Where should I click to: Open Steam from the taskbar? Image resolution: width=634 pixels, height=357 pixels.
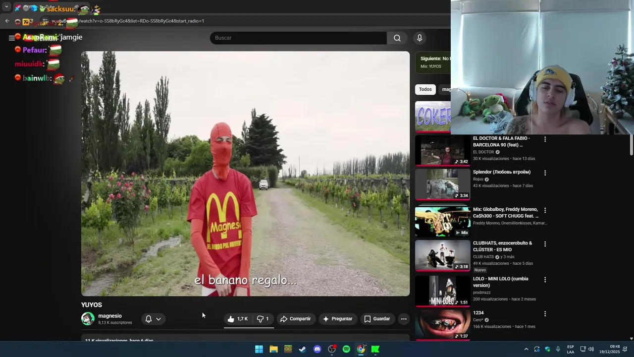pyautogui.click(x=303, y=349)
